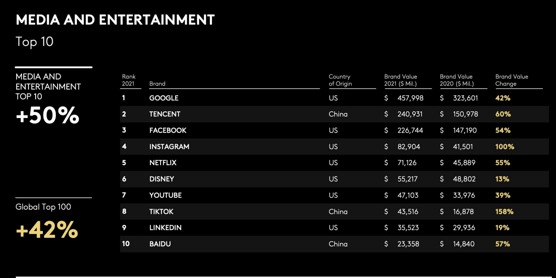This screenshot has width=556, height=278.
Task: Select the DISNEY brand entry
Action: (162, 179)
